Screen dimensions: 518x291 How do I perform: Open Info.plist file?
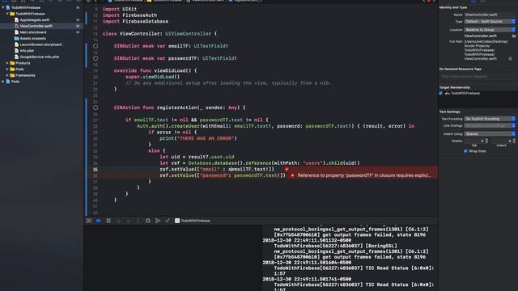point(27,51)
